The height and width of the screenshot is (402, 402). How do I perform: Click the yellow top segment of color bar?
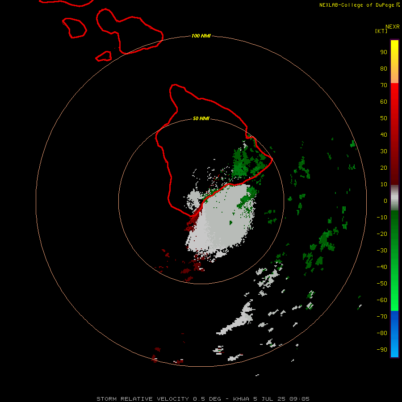(x=394, y=62)
